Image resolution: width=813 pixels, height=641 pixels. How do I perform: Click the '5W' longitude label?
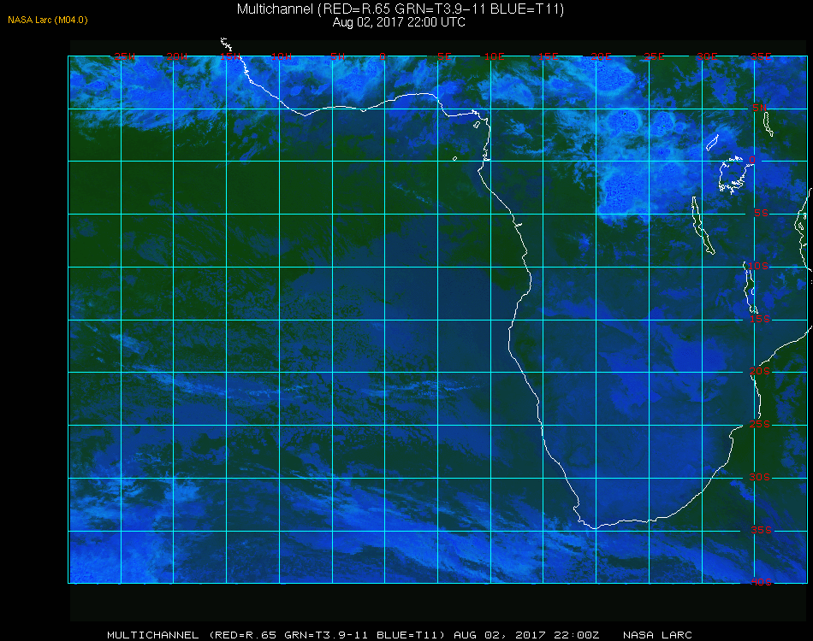337,56
